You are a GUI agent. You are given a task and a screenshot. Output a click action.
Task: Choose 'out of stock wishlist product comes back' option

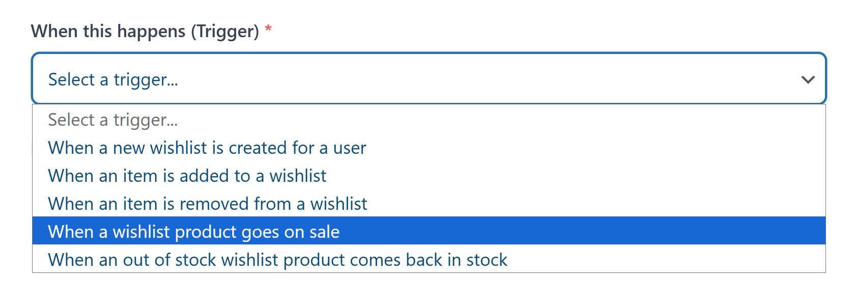coord(277,260)
